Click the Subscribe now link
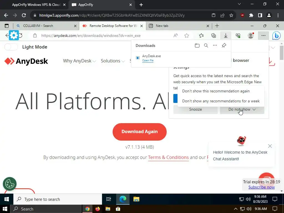Image resolution: width=284 pixels, height=213 pixels. tap(261, 187)
